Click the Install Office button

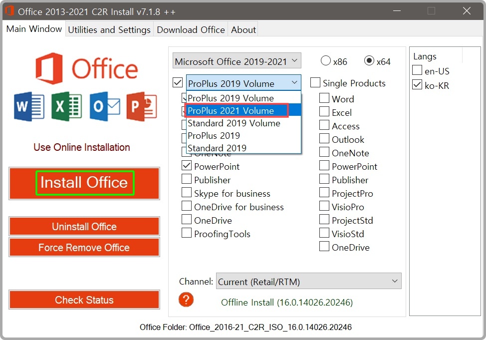click(x=84, y=183)
